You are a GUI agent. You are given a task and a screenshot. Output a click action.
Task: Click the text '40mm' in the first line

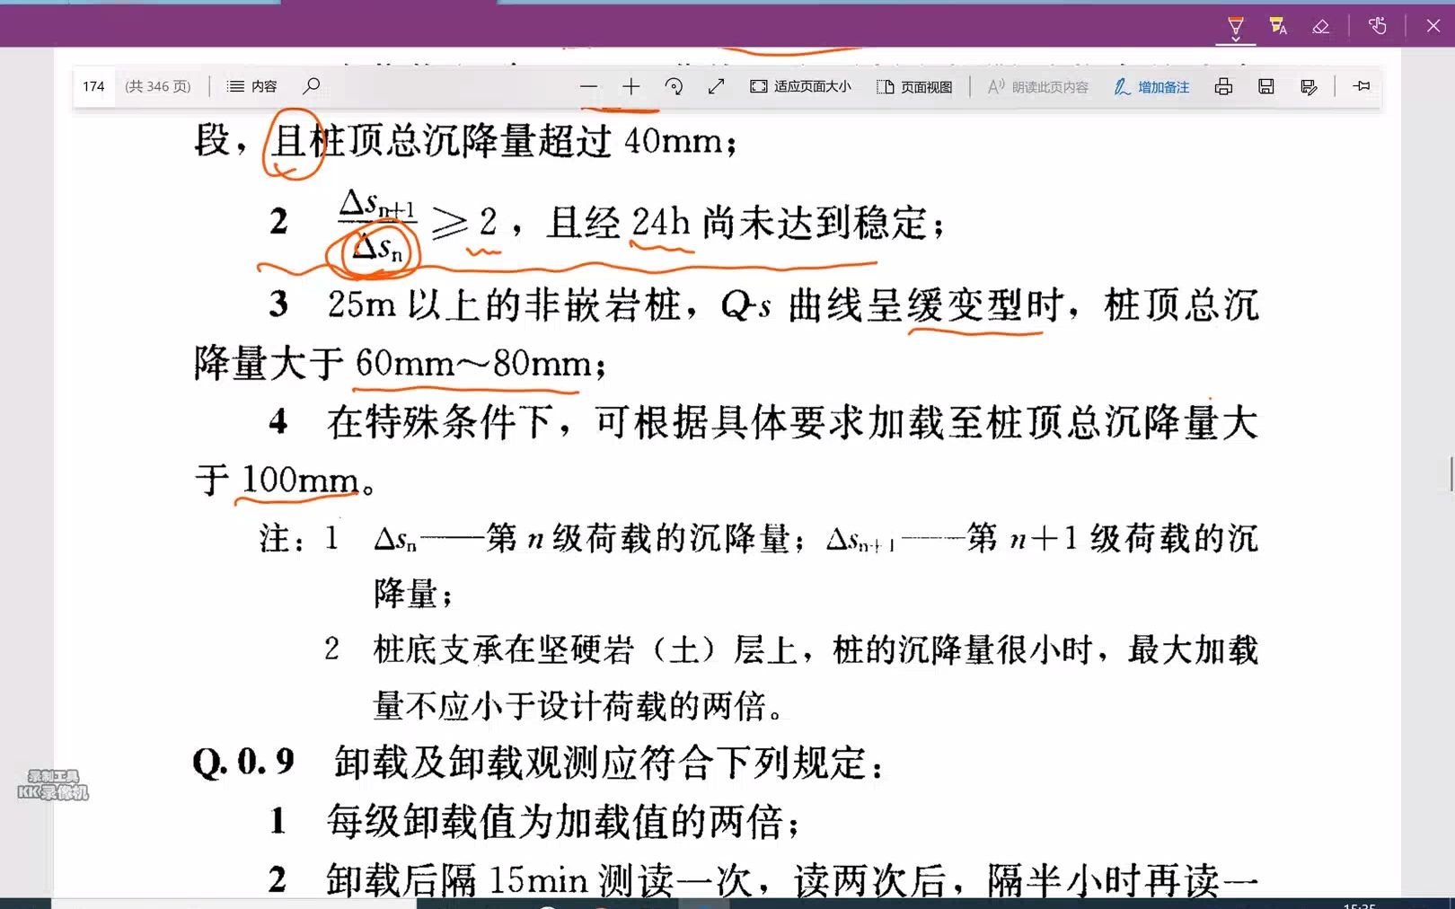[x=674, y=140]
